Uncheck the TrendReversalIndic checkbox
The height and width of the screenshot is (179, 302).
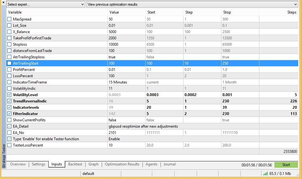tap(9, 101)
